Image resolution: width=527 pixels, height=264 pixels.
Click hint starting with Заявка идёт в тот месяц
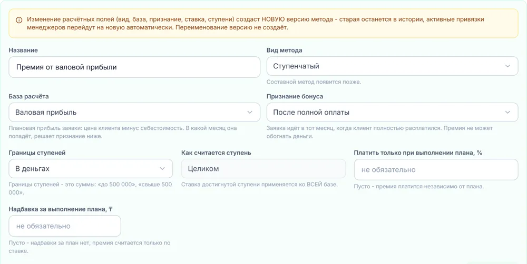click(379, 132)
